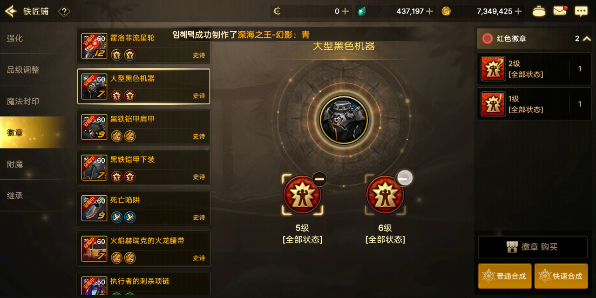596x298 pixels.
Task: Open the bag inventory icon in top bar
Action: 539,11
